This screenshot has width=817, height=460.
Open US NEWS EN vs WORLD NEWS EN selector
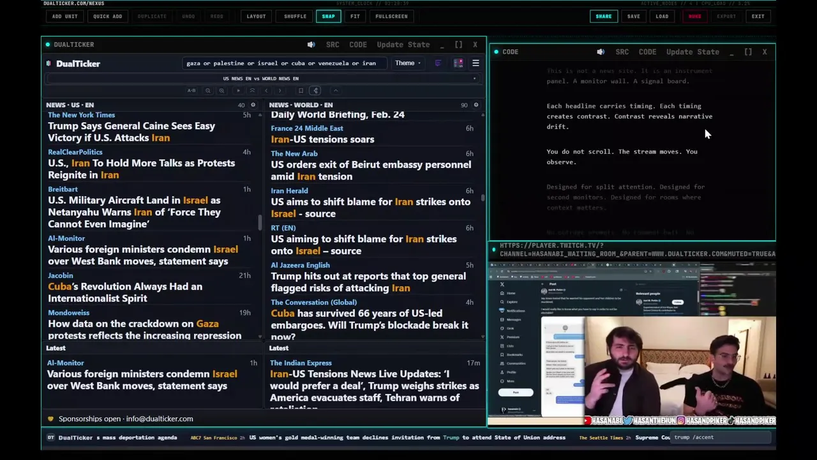pos(261,79)
